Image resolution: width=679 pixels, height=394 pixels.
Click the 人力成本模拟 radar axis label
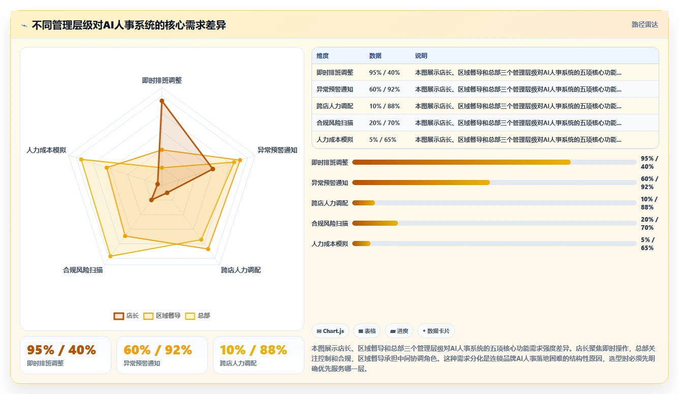46,150
